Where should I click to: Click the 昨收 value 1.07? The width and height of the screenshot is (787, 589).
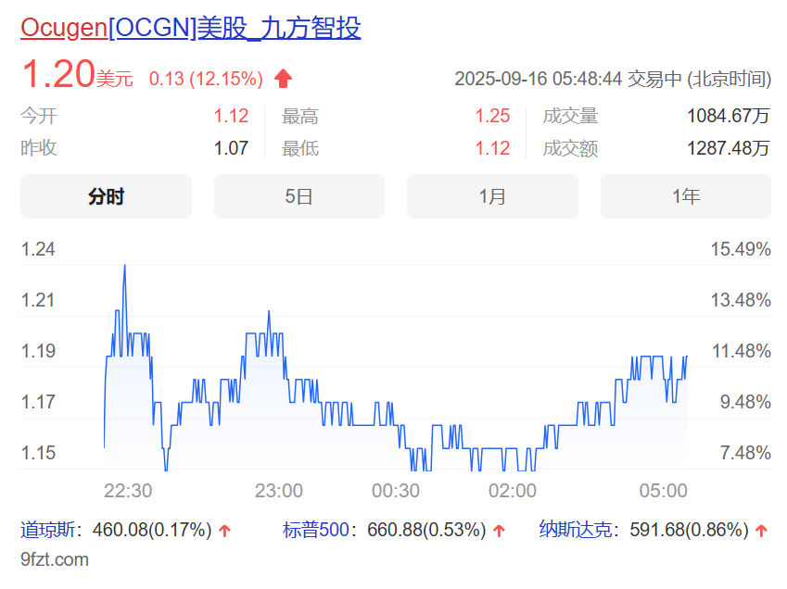click(x=231, y=148)
